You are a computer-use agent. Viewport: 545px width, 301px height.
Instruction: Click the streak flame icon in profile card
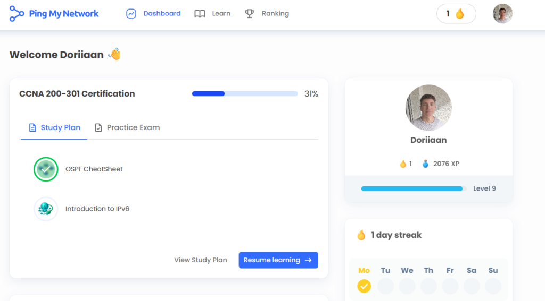(403, 164)
